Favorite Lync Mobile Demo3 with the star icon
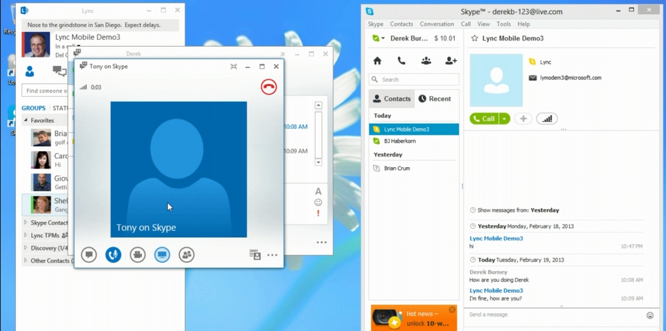666x331 pixels. 474,38
